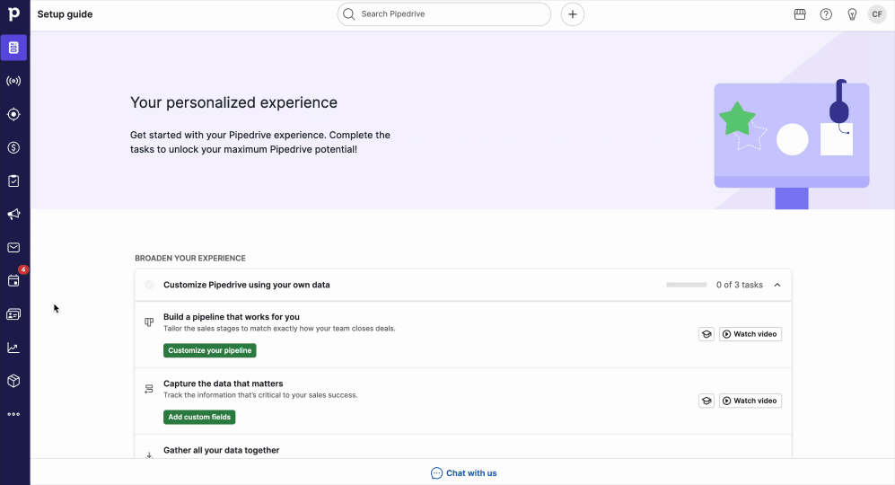Click the quick add plus button
The width and height of the screenshot is (895, 485).
coord(573,14)
